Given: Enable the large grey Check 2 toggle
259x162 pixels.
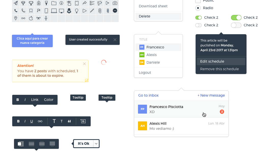Looking at the screenshot, I should click(x=236, y=25).
